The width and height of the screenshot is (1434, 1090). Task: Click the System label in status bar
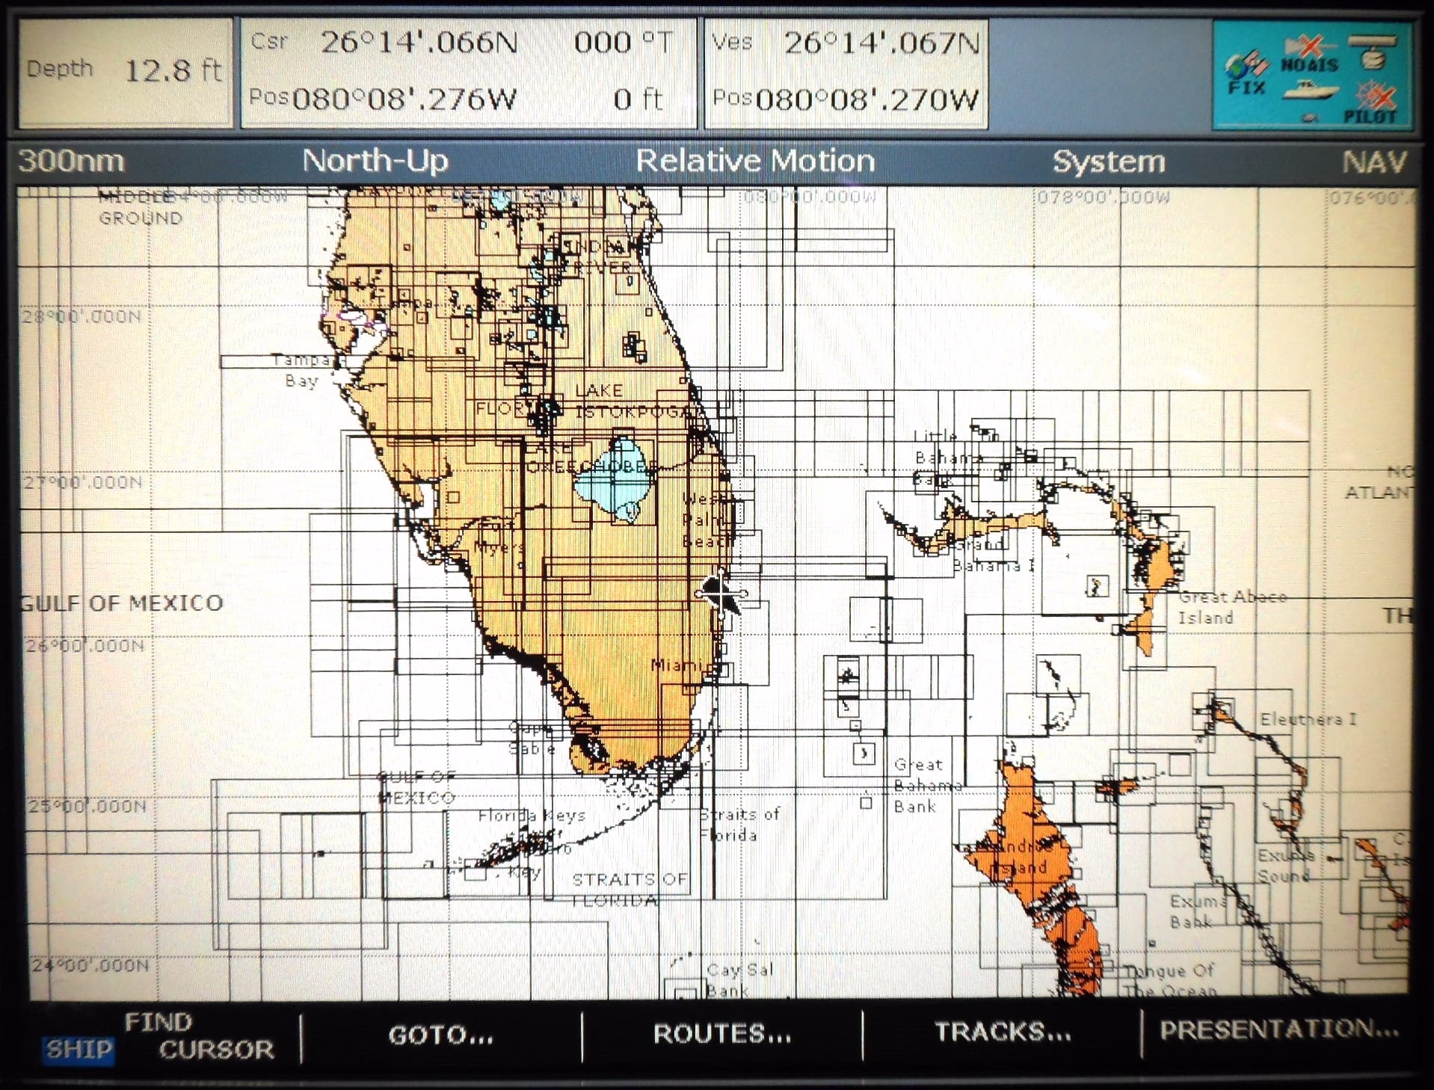(1108, 161)
